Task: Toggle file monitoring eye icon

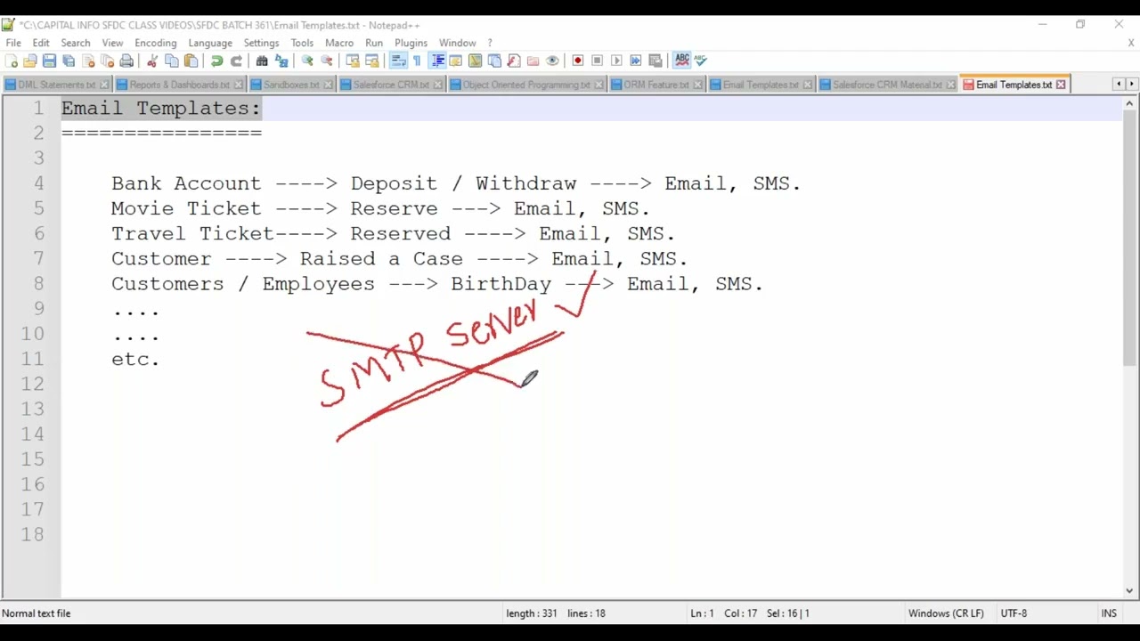Action: pyautogui.click(x=552, y=61)
